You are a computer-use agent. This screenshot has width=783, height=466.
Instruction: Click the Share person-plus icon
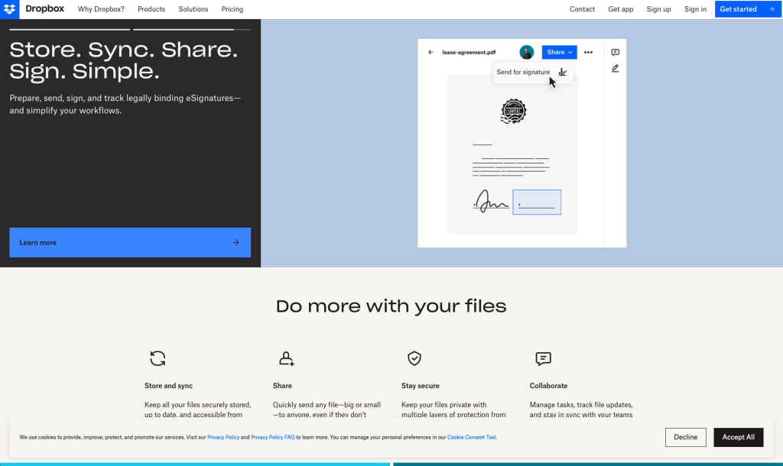[286, 358]
